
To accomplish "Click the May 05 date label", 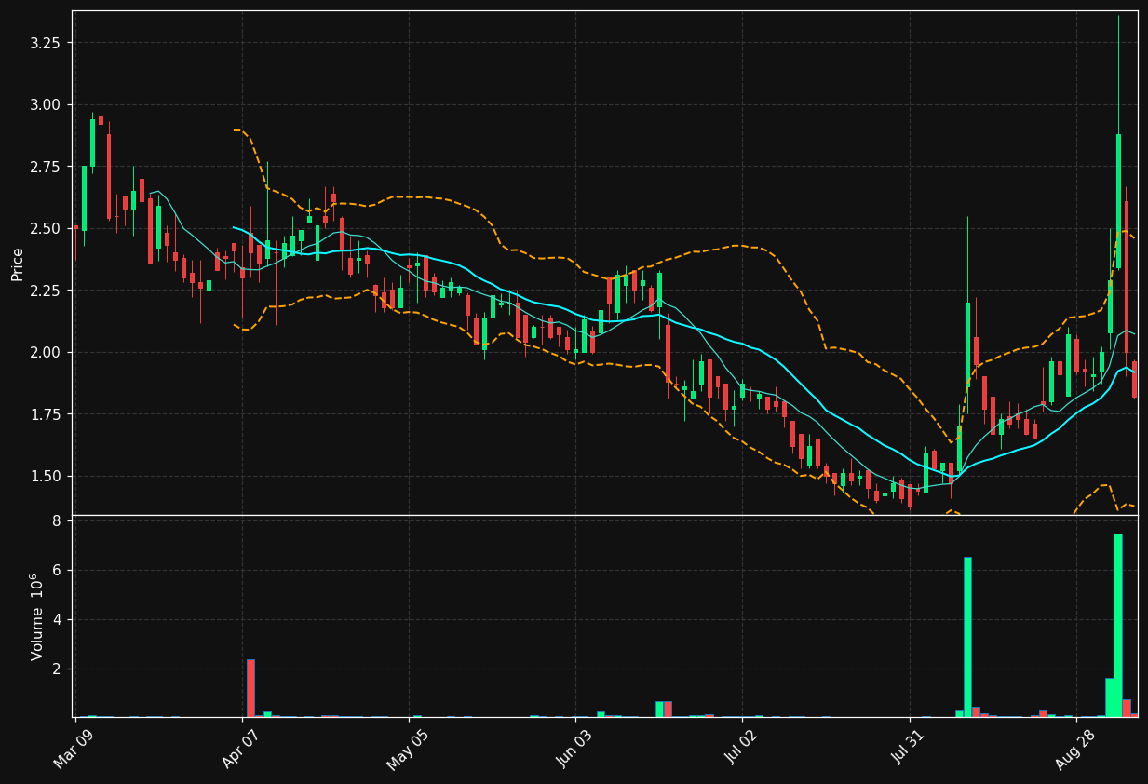I will coord(407,749).
